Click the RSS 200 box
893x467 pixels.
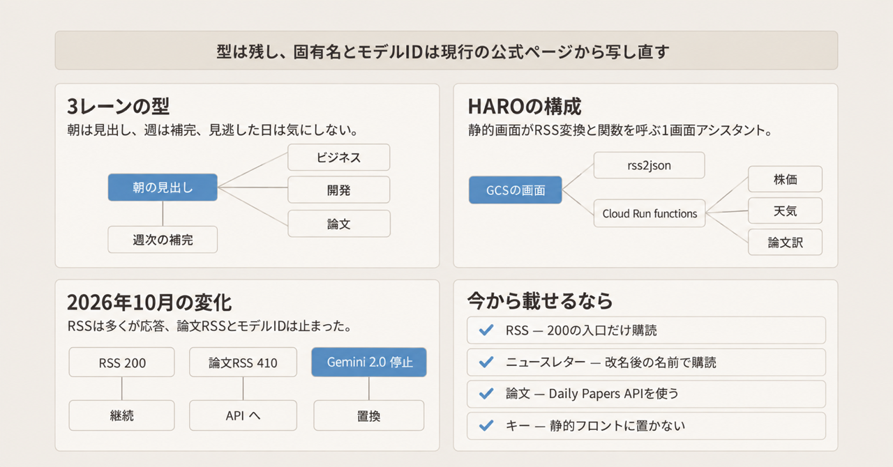[122, 362]
